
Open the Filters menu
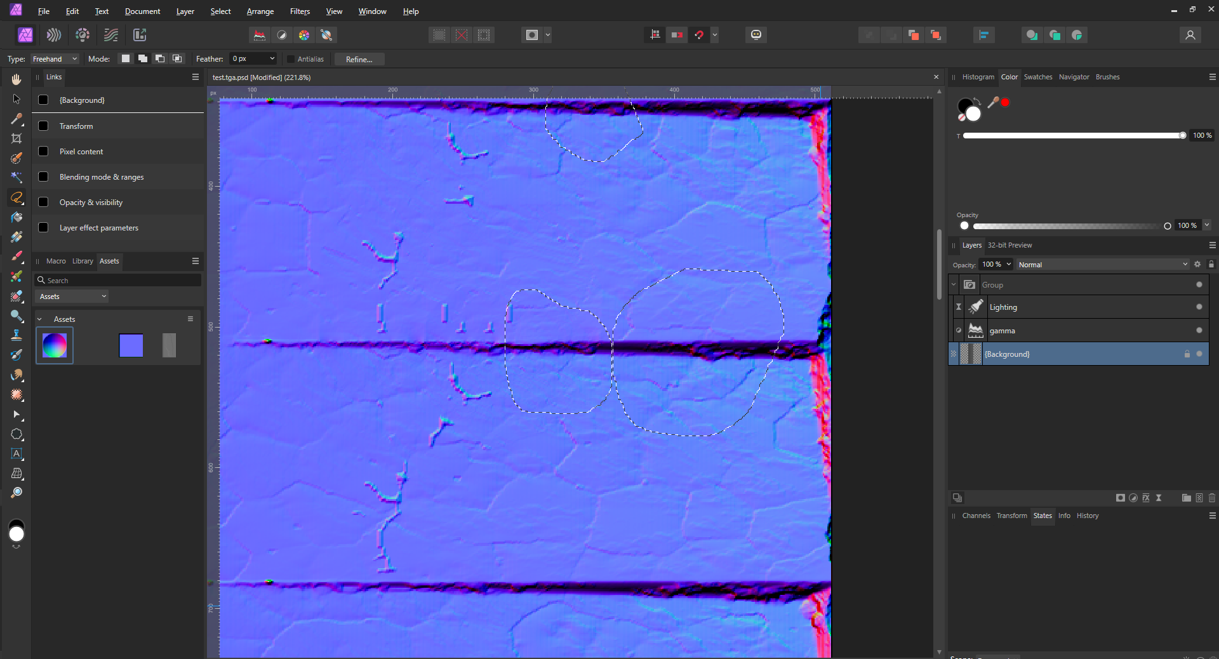tap(300, 11)
